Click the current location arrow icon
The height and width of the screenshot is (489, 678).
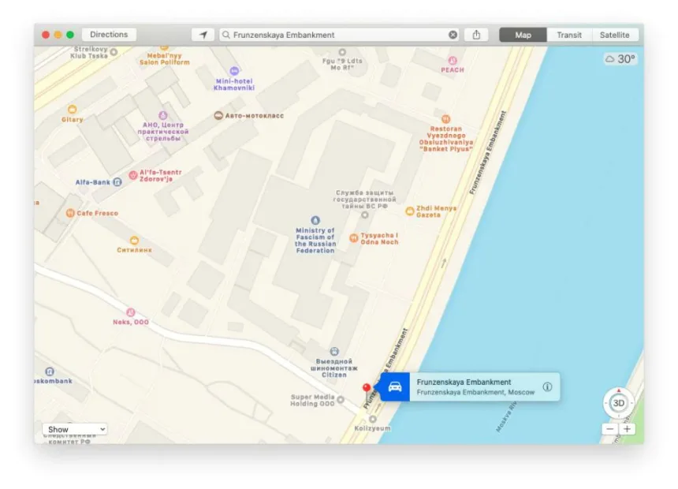click(x=203, y=35)
